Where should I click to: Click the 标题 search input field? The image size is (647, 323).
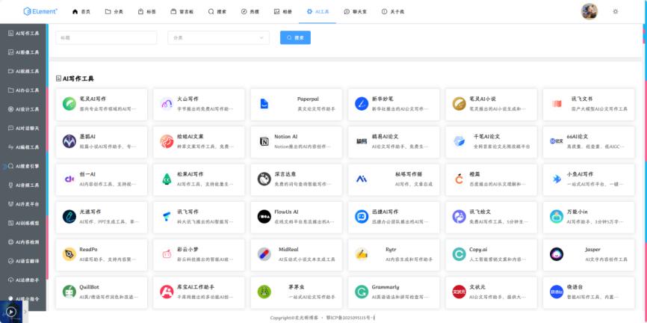(x=106, y=37)
